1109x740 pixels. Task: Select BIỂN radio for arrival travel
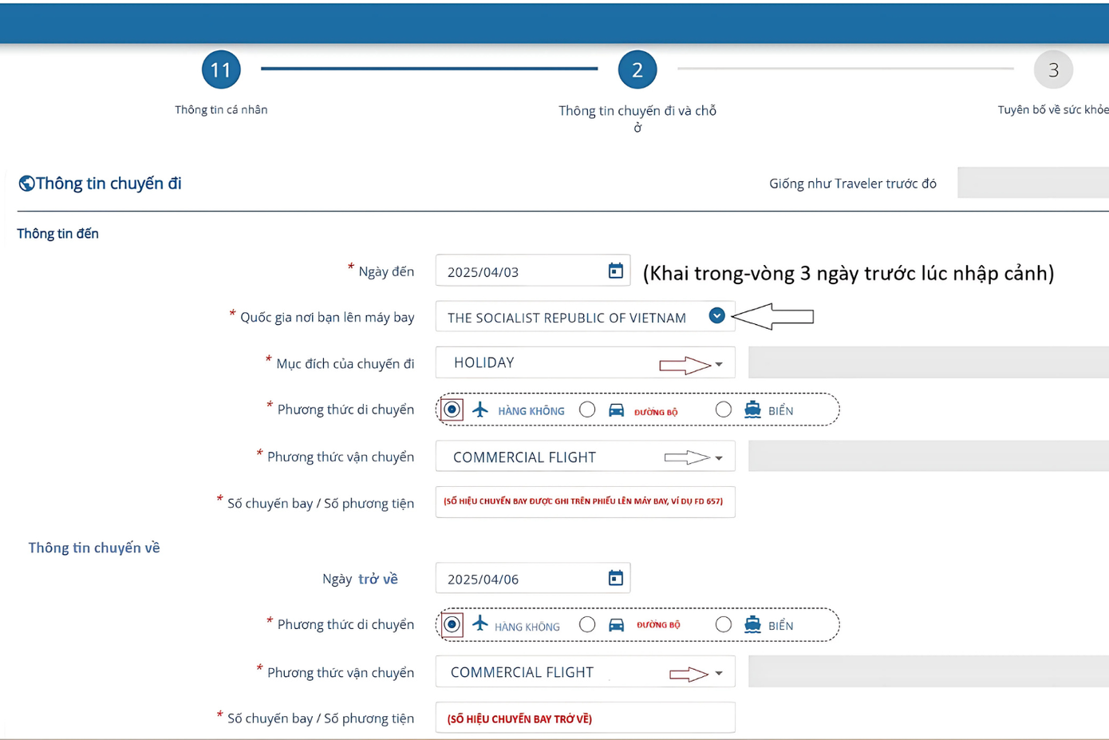[723, 410]
